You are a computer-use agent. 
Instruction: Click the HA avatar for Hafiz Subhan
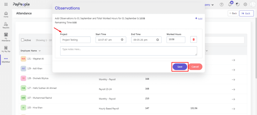(23, 88)
